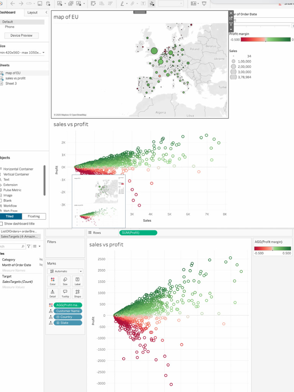Click the Tableau logo start icon
Viewport: 294px width, 392px height.
pyautogui.click(x=1, y=3)
